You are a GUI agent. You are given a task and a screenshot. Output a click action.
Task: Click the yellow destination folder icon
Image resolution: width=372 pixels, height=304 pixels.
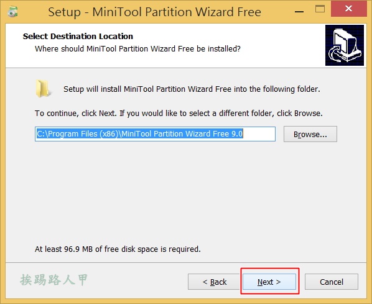(43, 89)
